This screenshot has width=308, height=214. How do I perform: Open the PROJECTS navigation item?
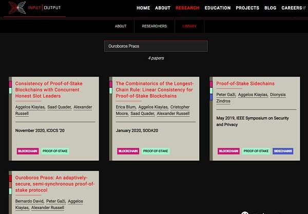pyautogui.click(x=247, y=8)
